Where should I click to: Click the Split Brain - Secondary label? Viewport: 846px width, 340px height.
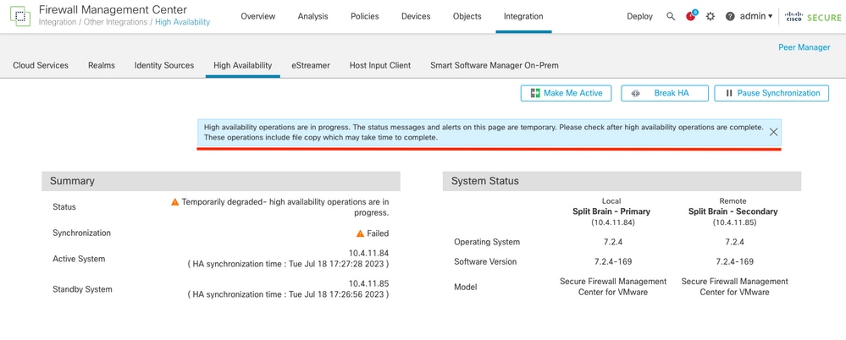pyautogui.click(x=733, y=211)
